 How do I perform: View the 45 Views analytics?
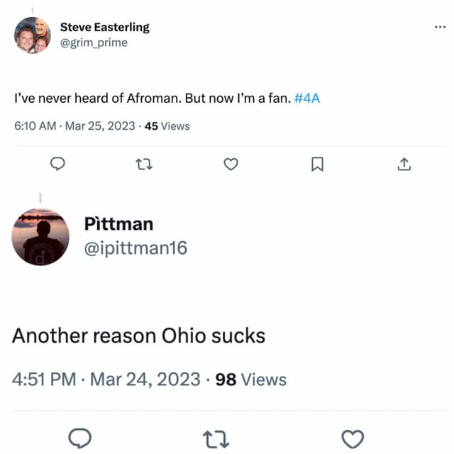click(x=167, y=126)
